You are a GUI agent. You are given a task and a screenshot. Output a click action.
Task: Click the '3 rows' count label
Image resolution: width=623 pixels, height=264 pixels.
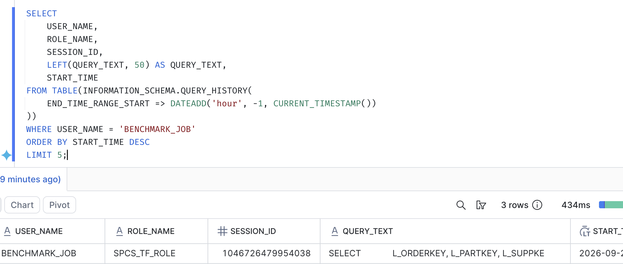515,205
